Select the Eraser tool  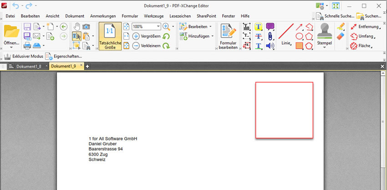341,36
